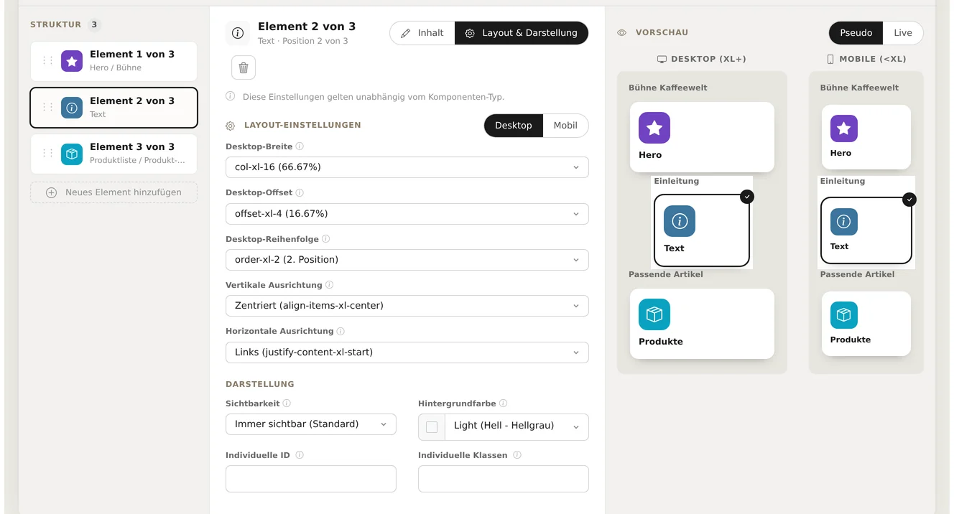The height and width of the screenshot is (514, 954).
Task: Select Element 3 von 3 in structure
Action: point(114,154)
